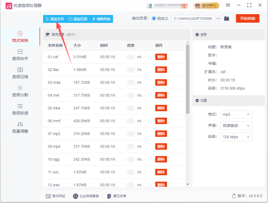This screenshot has width=268, height=203.
Task: Click the 进度 column header
Action: pos(131,45)
